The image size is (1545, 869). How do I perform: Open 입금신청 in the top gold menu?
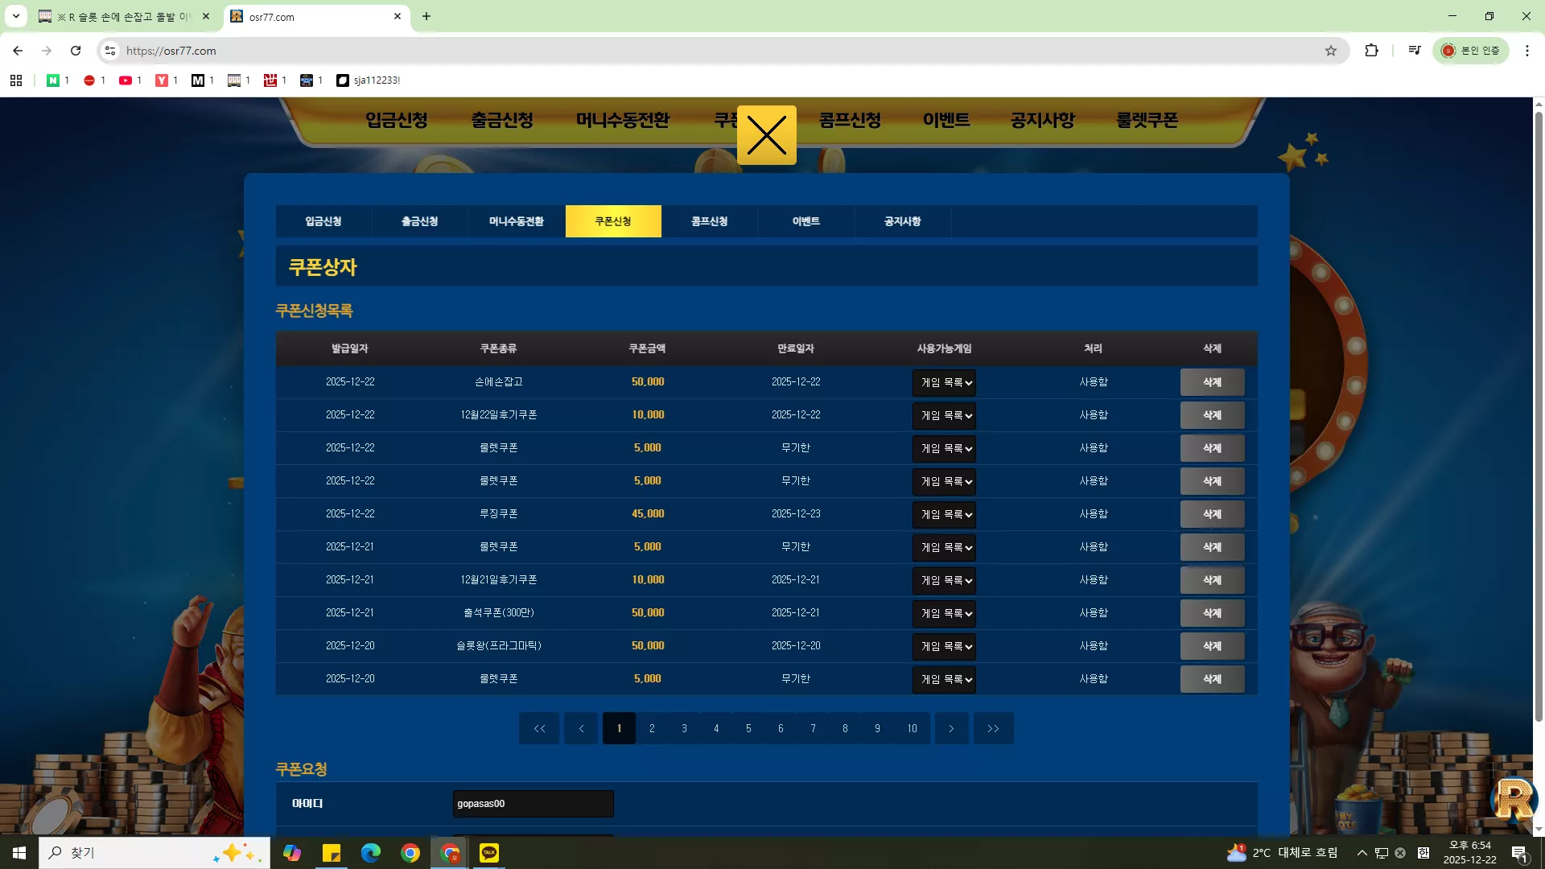pyautogui.click(x=397, y=121)
